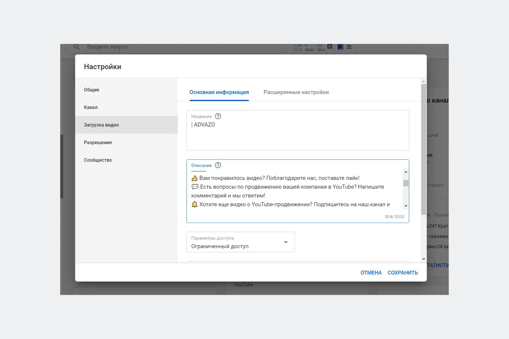Click the bar chart extension icon
This screenshot has width=509, height=339.
(330, 46)
